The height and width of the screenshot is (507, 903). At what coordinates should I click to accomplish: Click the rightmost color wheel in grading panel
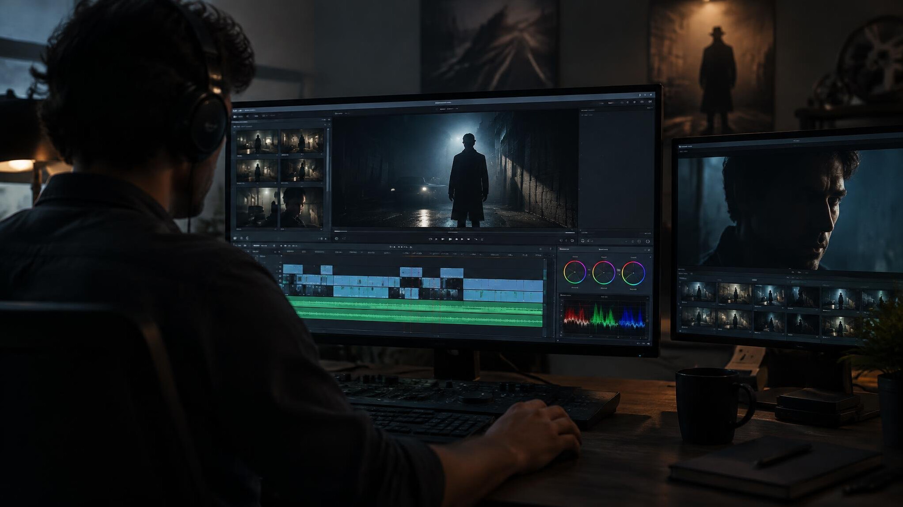(633, 273)
